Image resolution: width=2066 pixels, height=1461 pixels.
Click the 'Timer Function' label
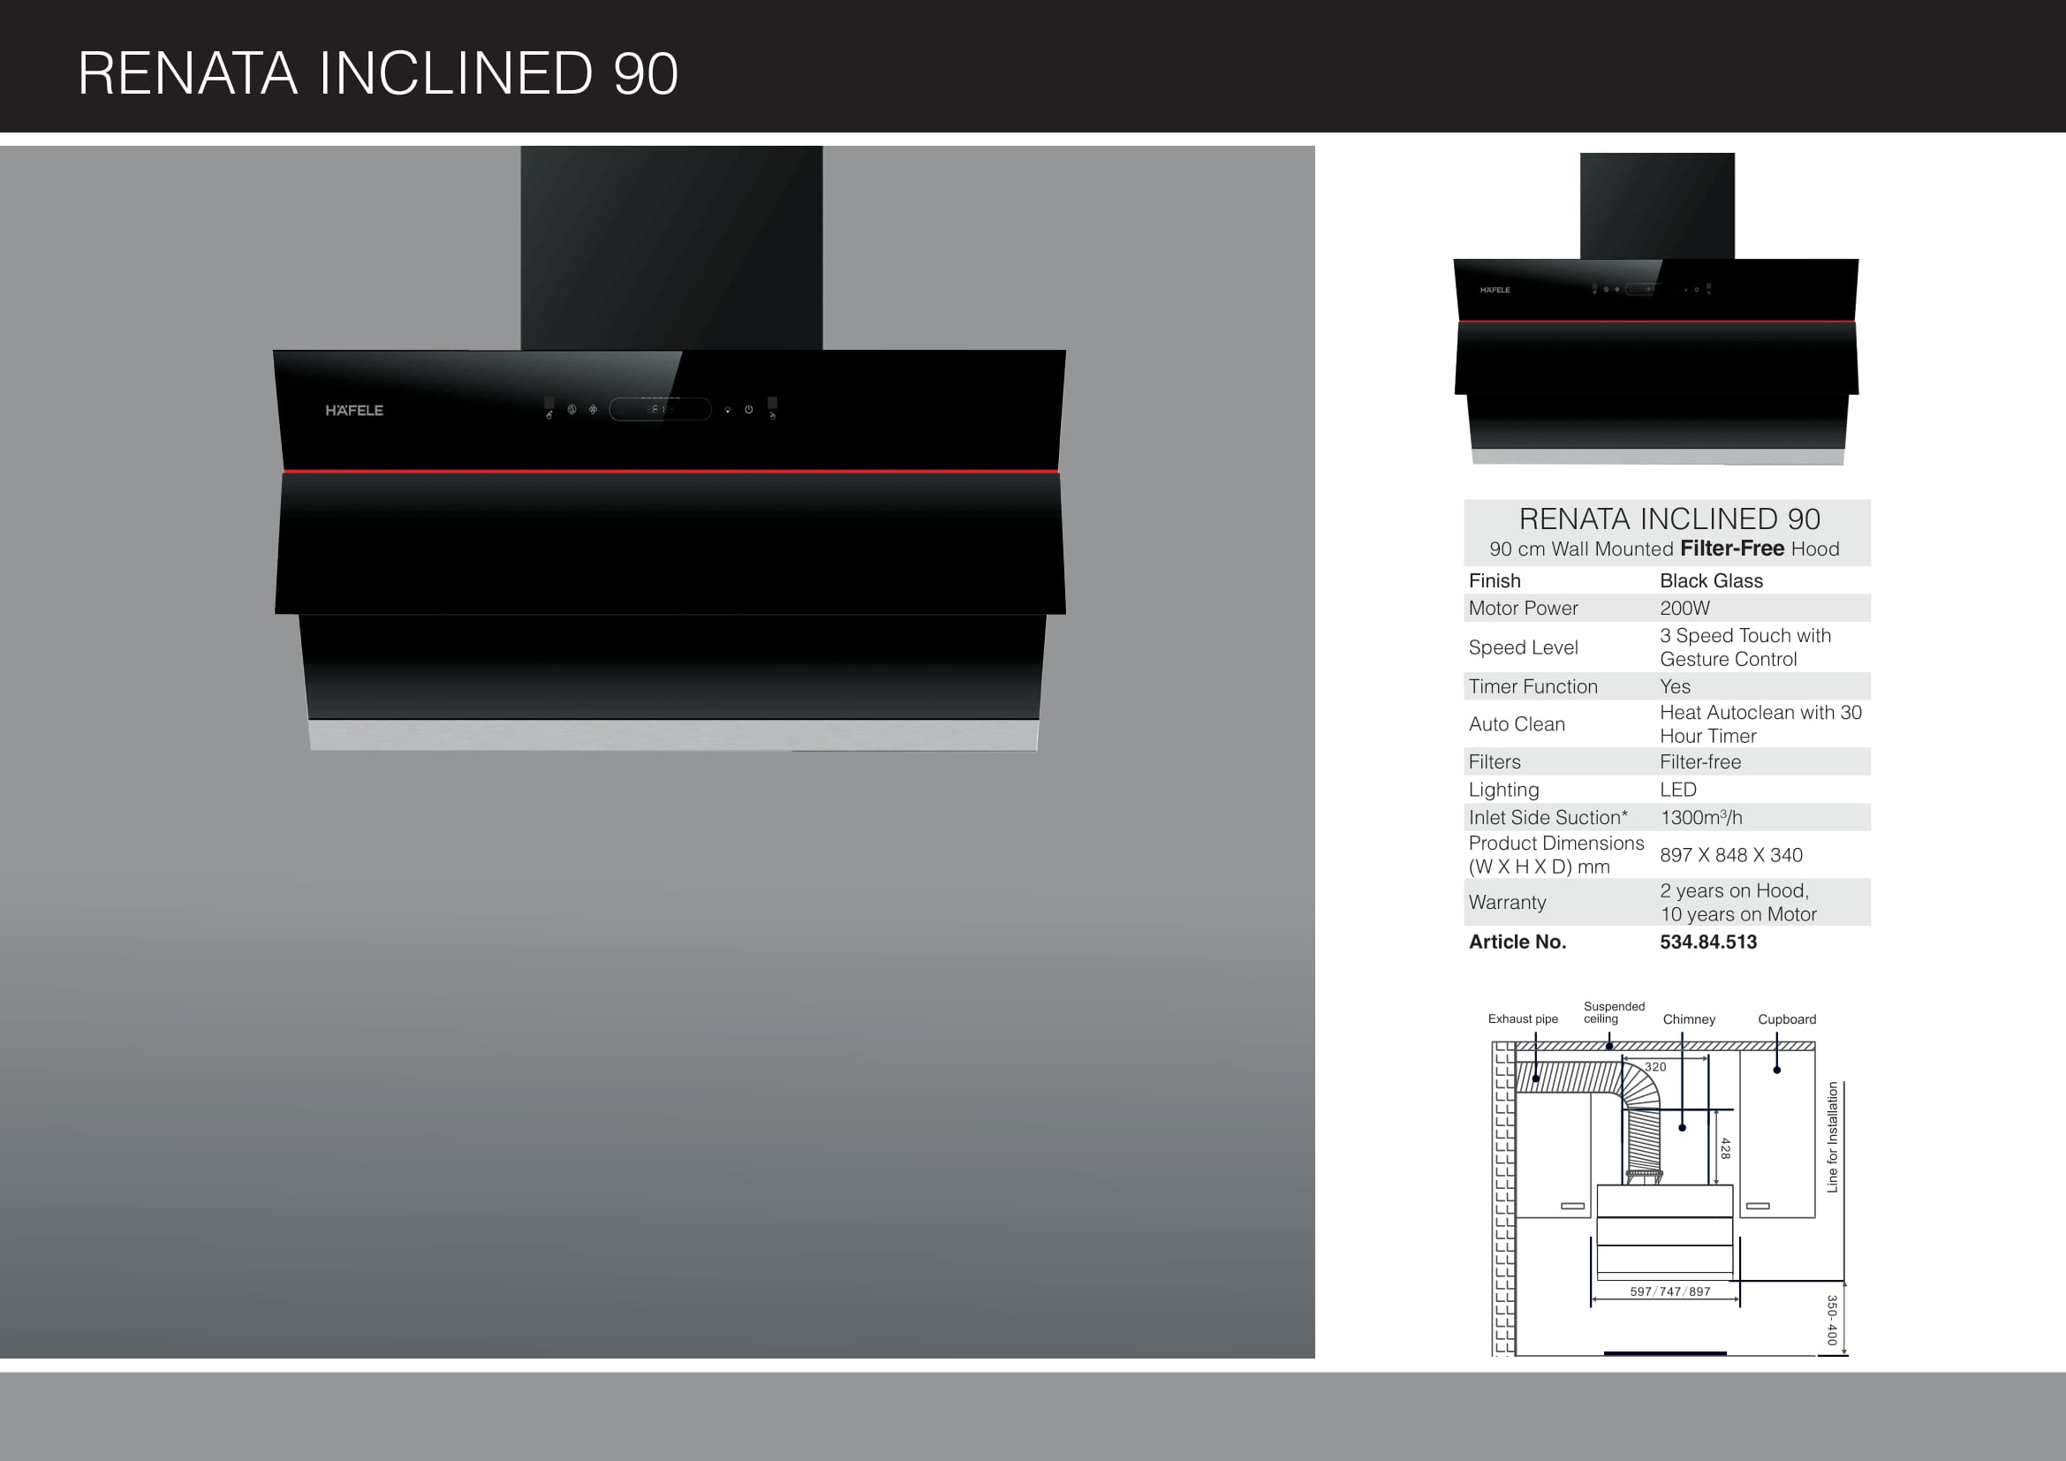[1533, 686]
